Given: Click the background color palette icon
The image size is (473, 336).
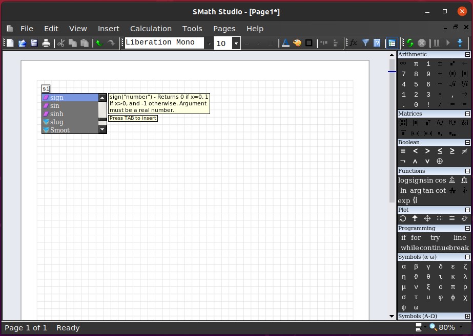Looking at the screenshot, I should pos(297,43).
